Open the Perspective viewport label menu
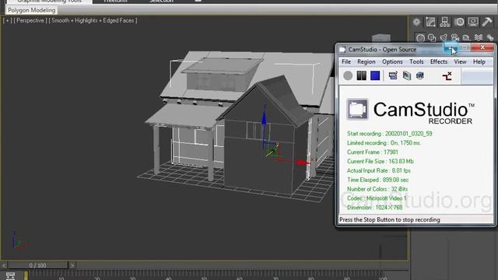The width and height of the screenshot is (498, 280). [30, 20]
